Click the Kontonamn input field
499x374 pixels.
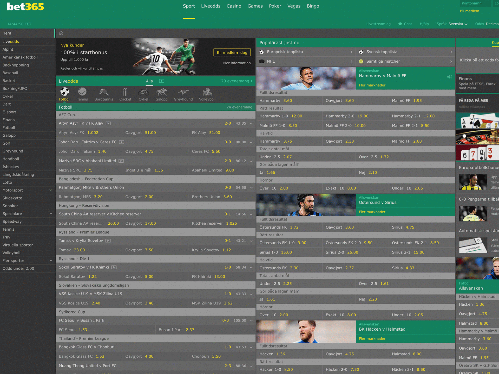(475, 3)
